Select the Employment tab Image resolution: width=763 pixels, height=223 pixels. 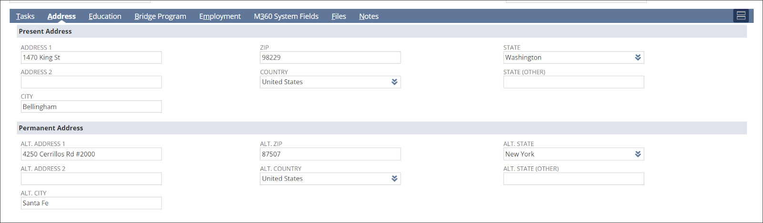220,16
